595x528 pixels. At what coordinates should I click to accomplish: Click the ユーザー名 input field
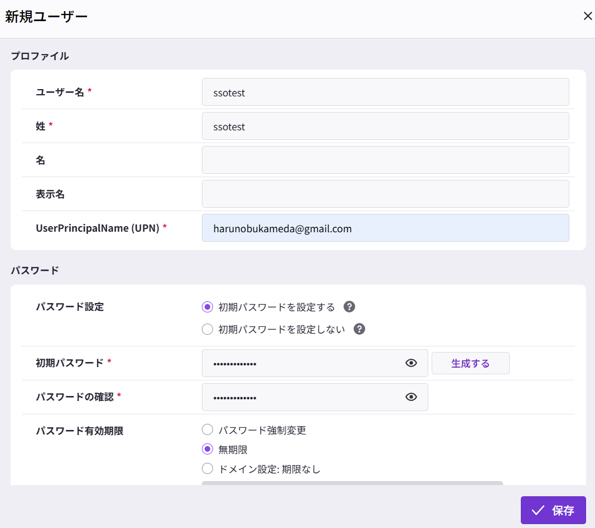click(x=385, y=92)
